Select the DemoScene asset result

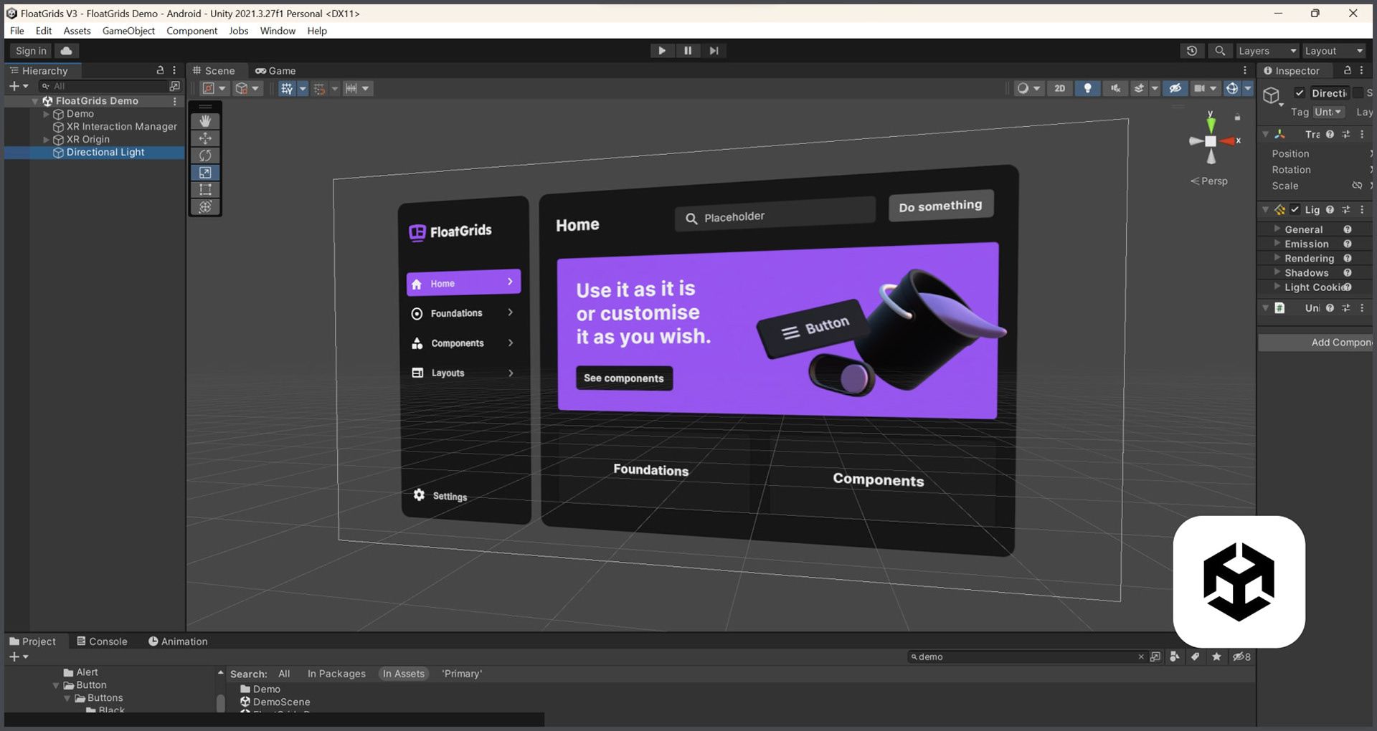(x=282, y=702)
